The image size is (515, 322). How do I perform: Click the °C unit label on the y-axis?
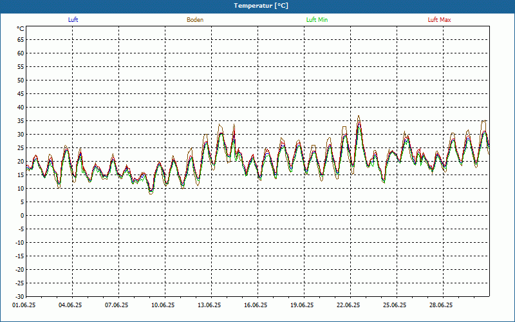[x=20, y=29]
